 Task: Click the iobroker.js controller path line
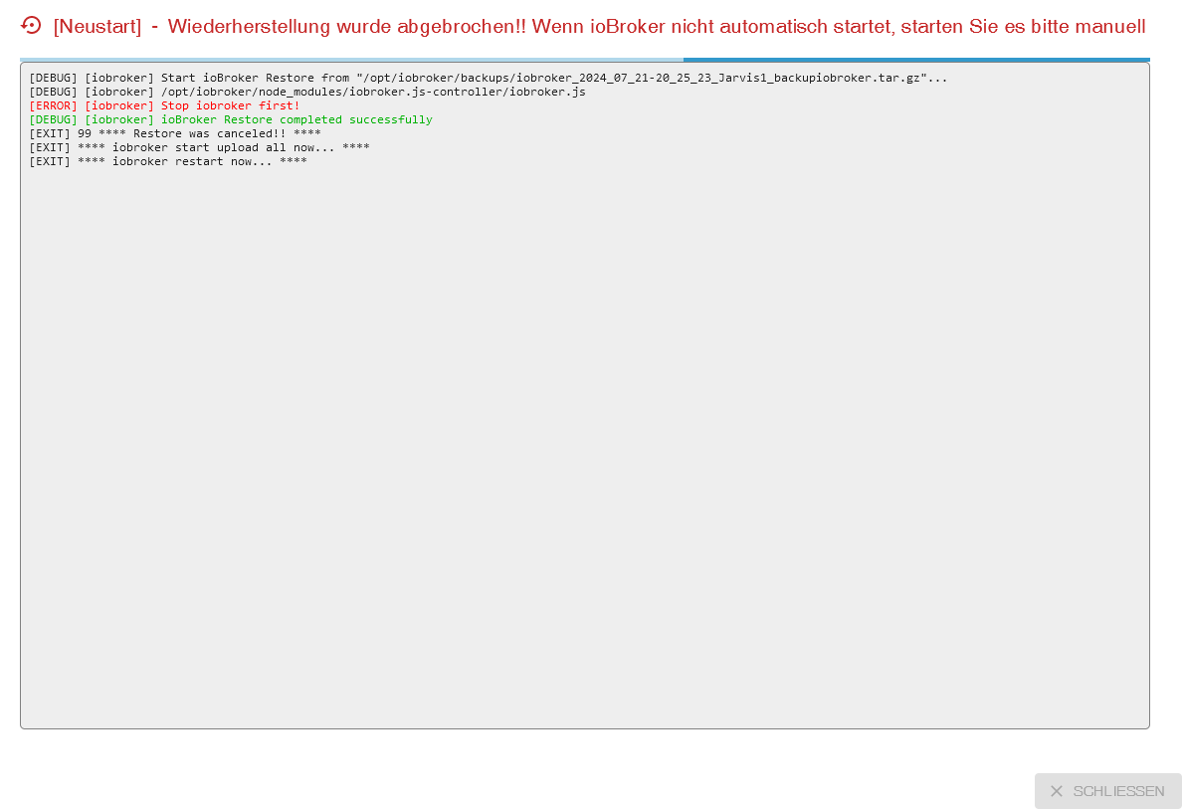coord(373,92)
